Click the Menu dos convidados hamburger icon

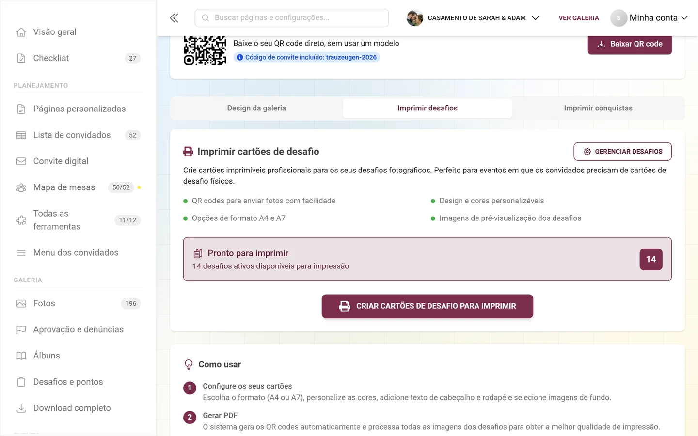[x=21, y=253]
